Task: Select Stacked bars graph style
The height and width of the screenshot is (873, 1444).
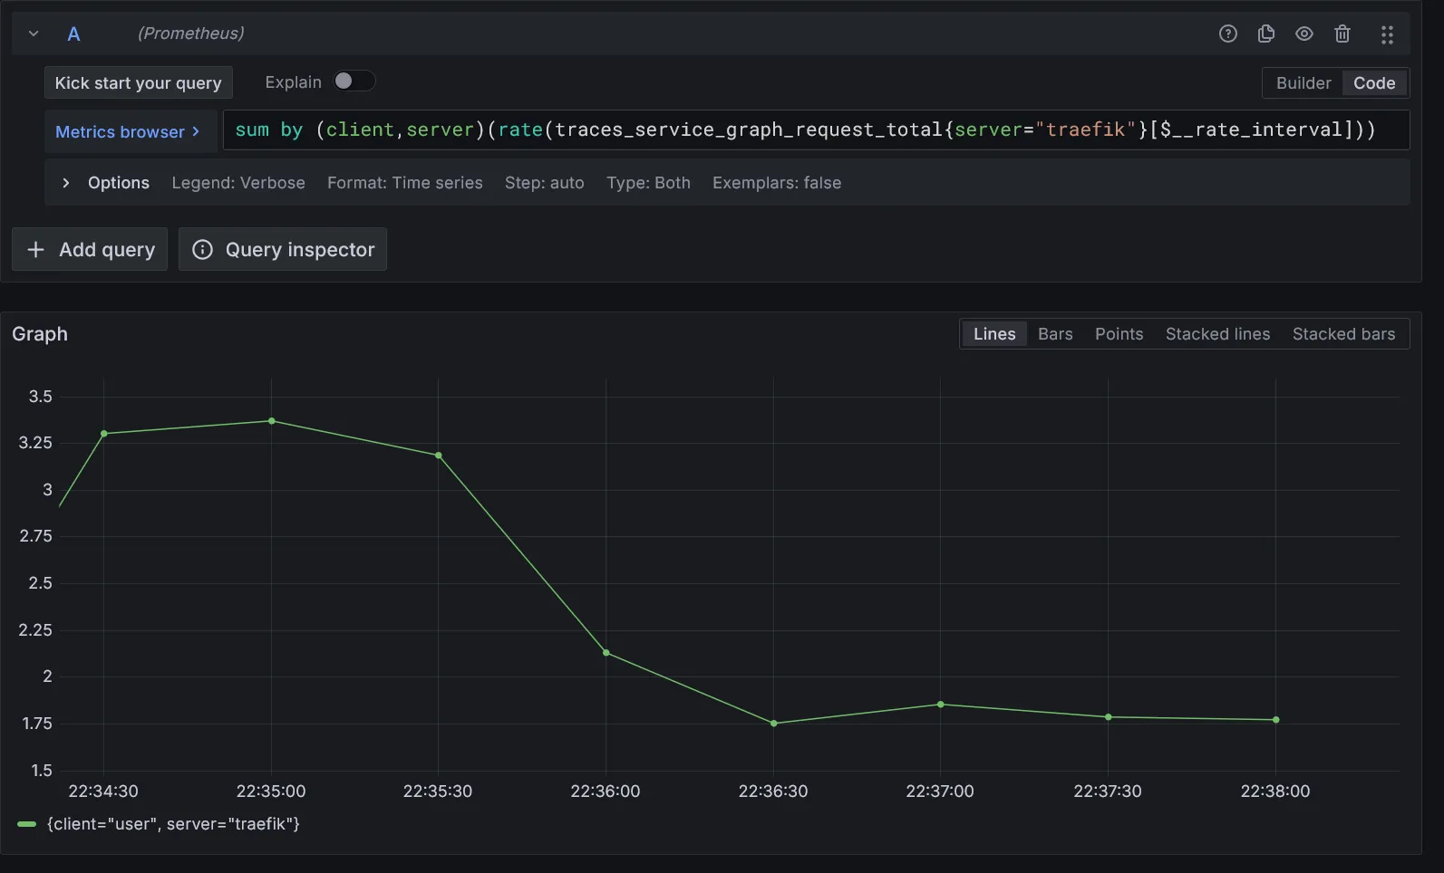Action: tap(1343, 333)
